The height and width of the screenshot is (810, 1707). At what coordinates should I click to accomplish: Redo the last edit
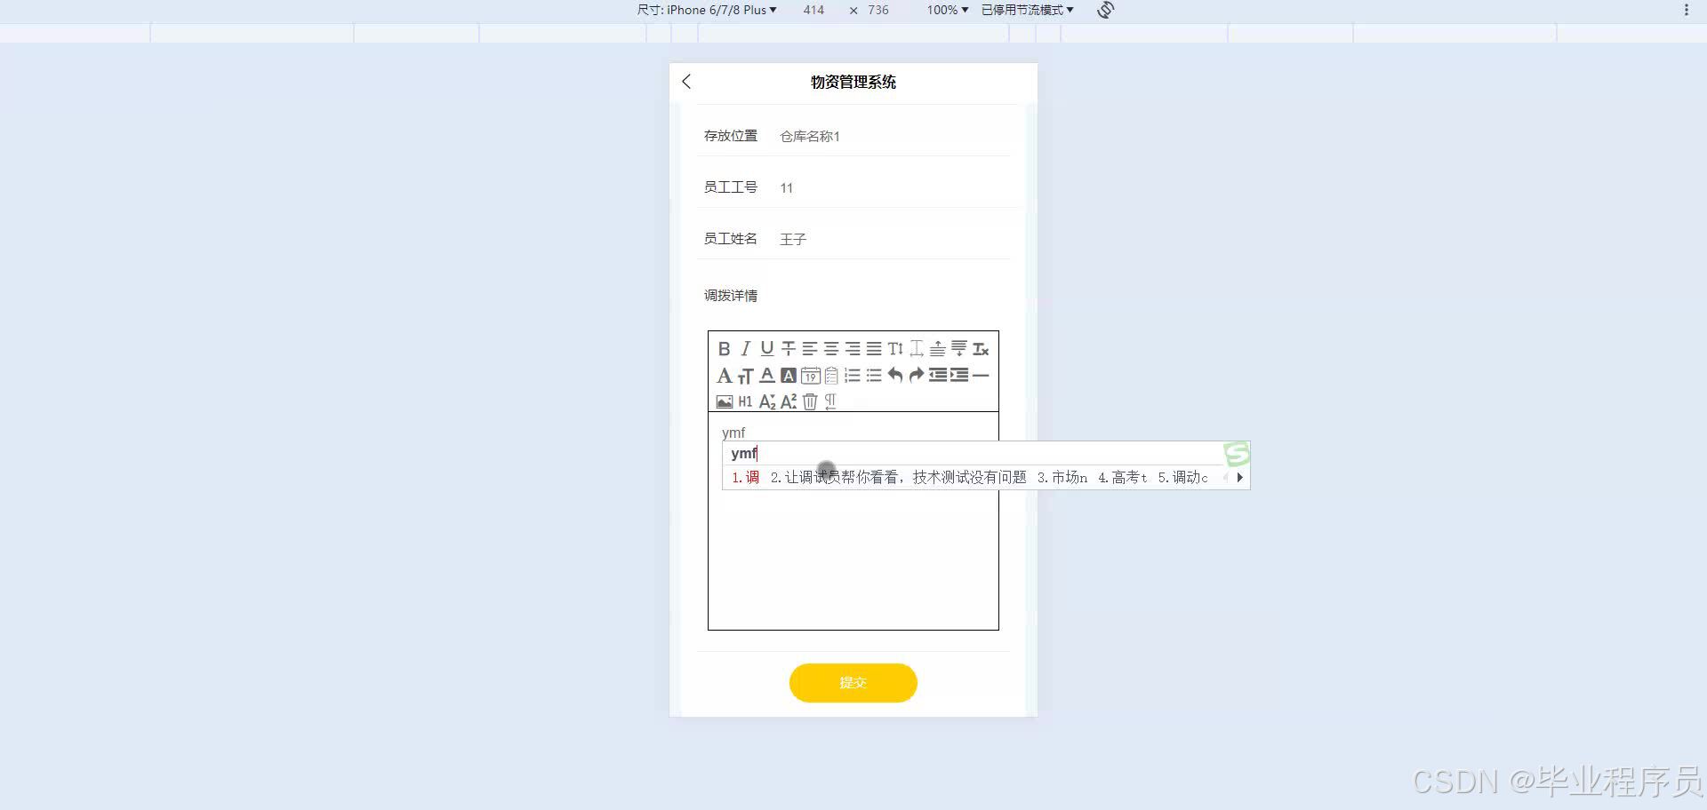(x=916, y=376)
